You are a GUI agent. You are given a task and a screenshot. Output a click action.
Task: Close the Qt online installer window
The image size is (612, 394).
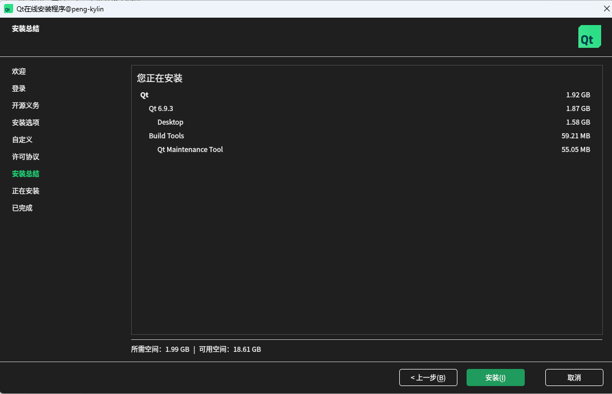tap(606, 9)
